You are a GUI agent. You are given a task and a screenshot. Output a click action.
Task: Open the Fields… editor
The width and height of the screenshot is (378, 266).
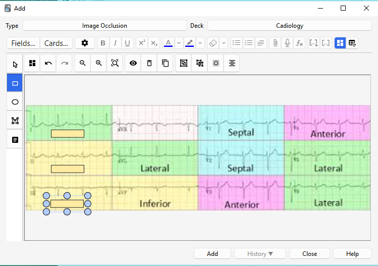[23, 43]
